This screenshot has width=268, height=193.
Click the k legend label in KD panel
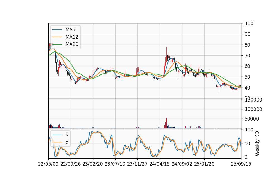tap(67, 135)
